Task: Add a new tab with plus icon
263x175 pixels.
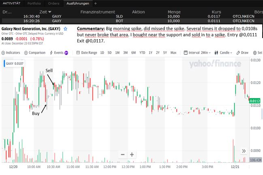Action: click(x=96, y=3)
